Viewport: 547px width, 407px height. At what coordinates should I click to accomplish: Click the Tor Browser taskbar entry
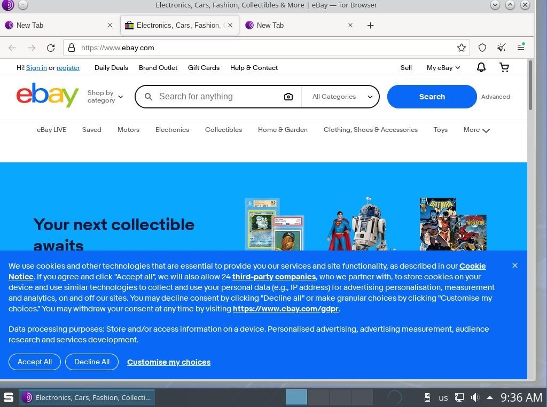(x=87, y=397)
